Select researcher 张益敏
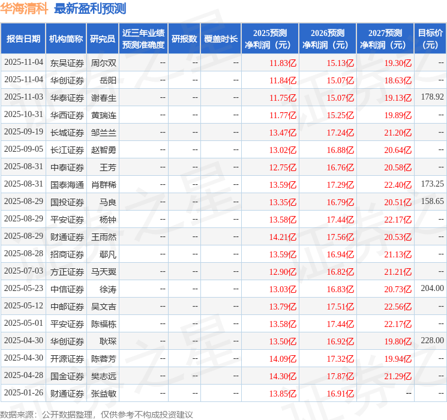This screenshot has width=447, height=420. click(x=104, y=394)
